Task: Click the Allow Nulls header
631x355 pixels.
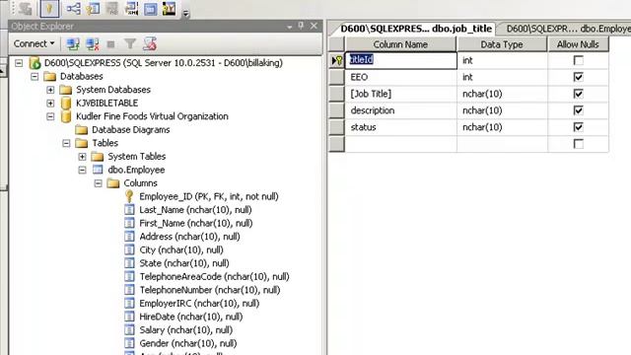Action: (x=578, y=44)
